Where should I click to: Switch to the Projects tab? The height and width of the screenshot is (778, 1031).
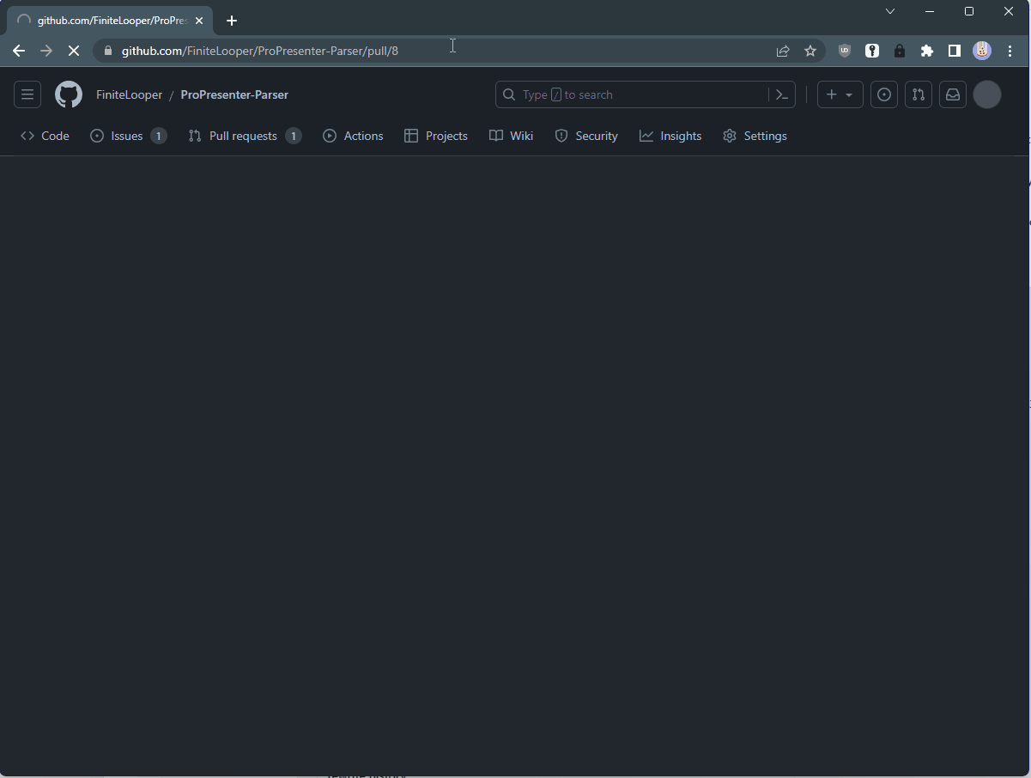[436, 136]
